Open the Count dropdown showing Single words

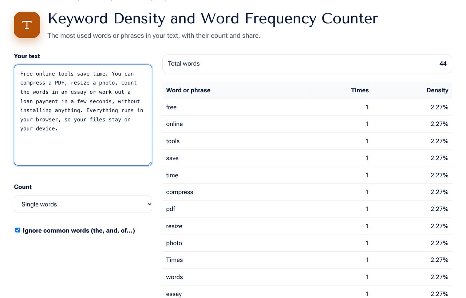click(x=83, y=204)
